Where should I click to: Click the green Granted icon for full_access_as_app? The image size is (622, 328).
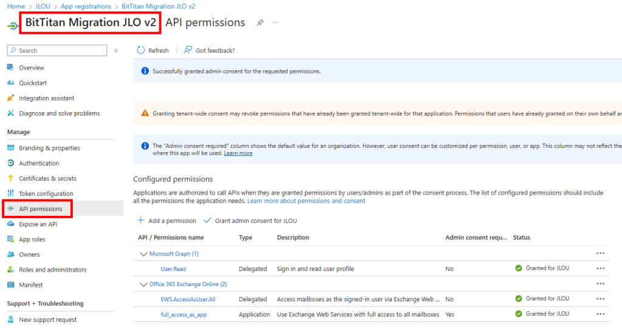coord(519,313)
